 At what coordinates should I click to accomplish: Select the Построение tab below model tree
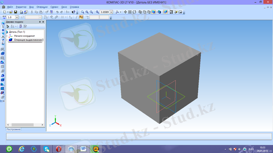(14, 130)
